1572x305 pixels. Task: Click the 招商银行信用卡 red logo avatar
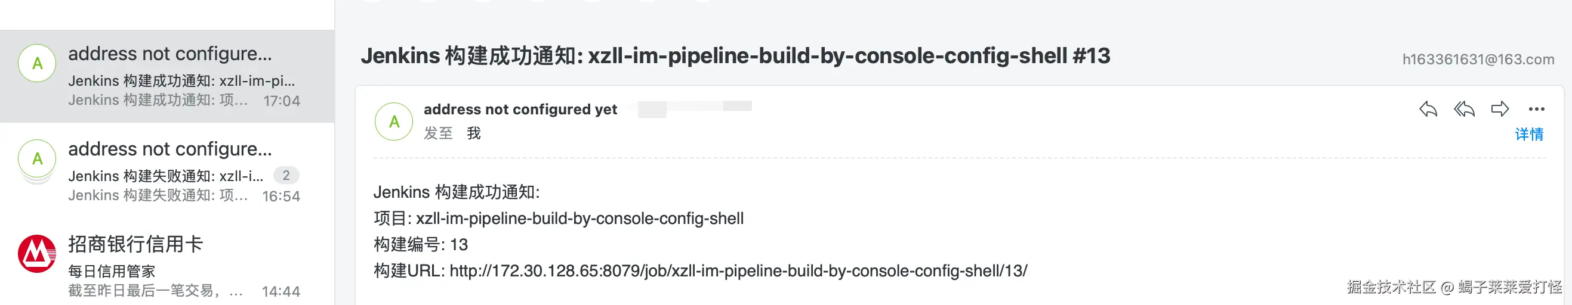coord(37,254)
